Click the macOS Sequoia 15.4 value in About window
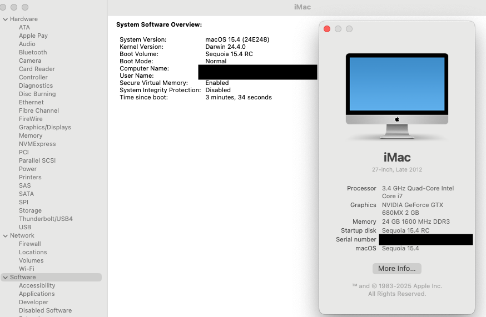 click(400, 248)
